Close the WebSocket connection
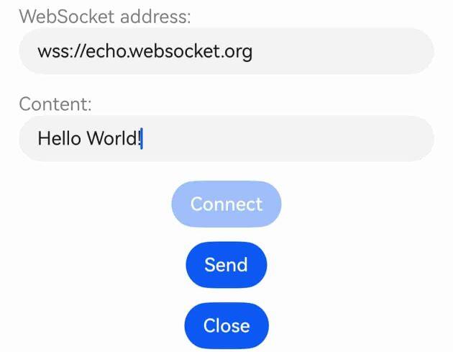This screenshot has height=352, width=453. point(226,325)
